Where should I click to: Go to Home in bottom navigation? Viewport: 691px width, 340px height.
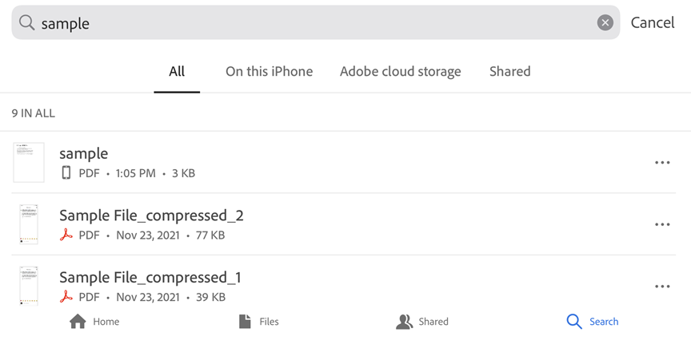coord(94,322)
